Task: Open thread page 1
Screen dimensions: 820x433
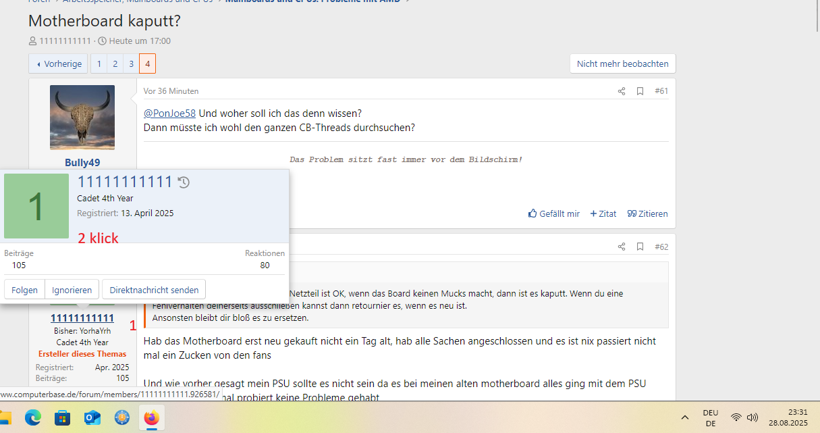Action: coord(99,63)
